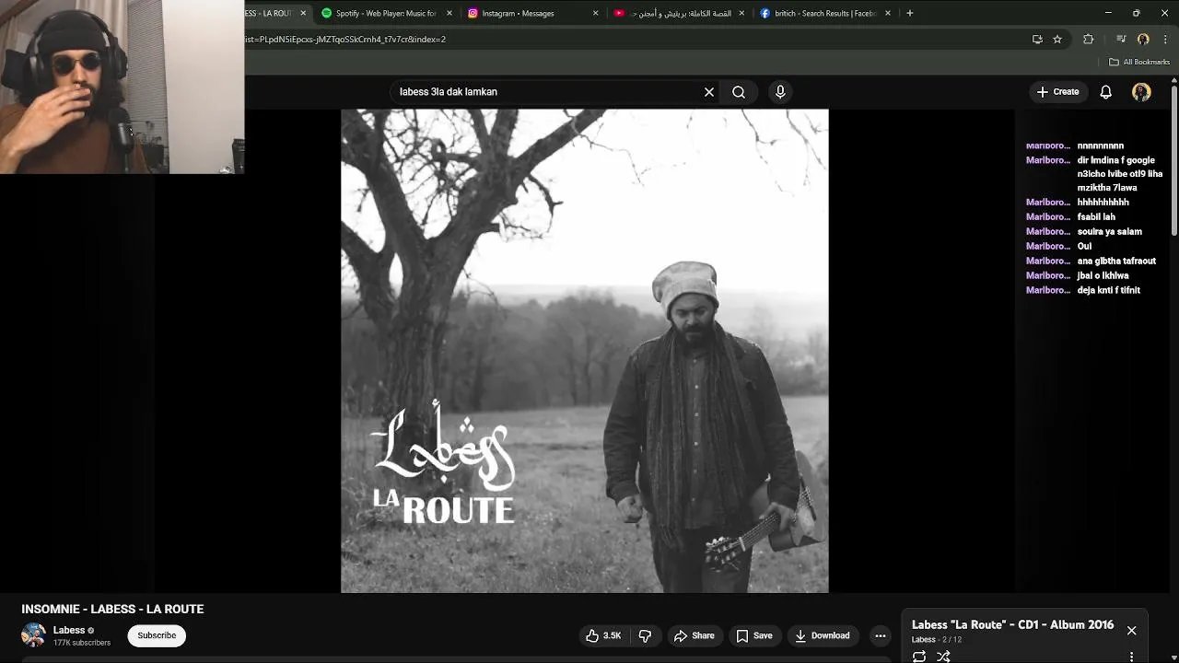1179x663 pixels.
Task: Click video title INSOMNIE - LABESS - LA ROUTE
Action: point(112,609)
